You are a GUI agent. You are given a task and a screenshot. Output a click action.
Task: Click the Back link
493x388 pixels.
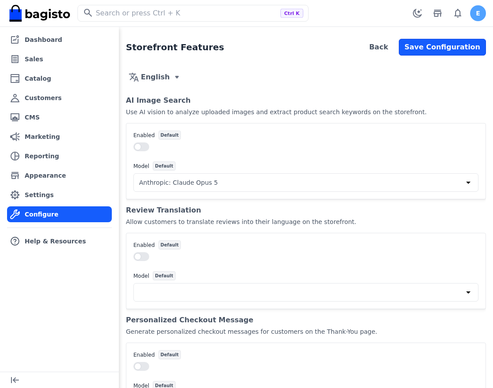(379, 47)
